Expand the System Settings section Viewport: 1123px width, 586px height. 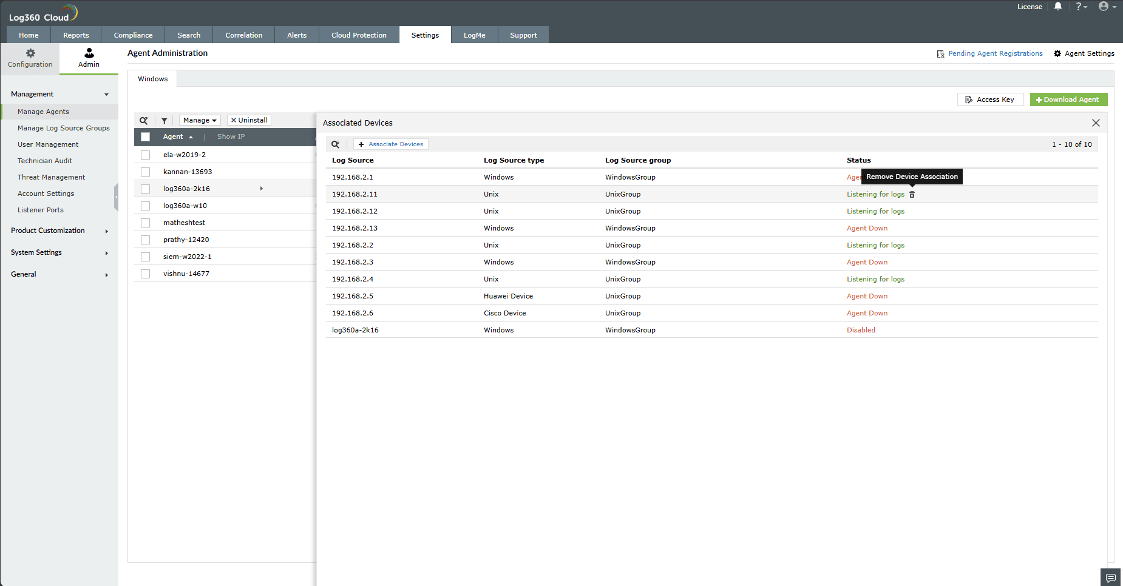click(107, 253)
